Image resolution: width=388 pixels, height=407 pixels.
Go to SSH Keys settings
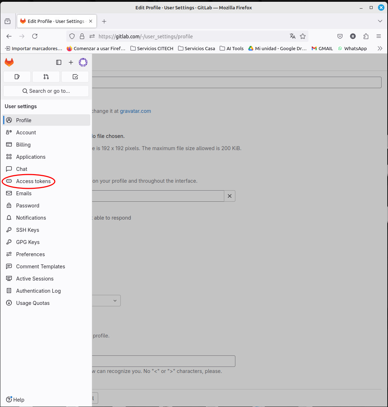(x=28, y=230)
